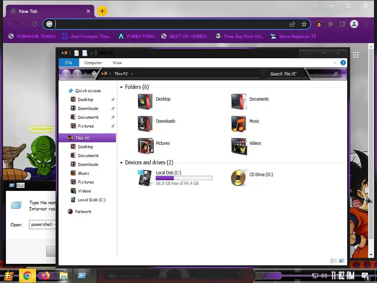The width and height of the screenshot is (377, 283).
Task: Expand the Explorer ribbon with the chevron
Action: 335,63
